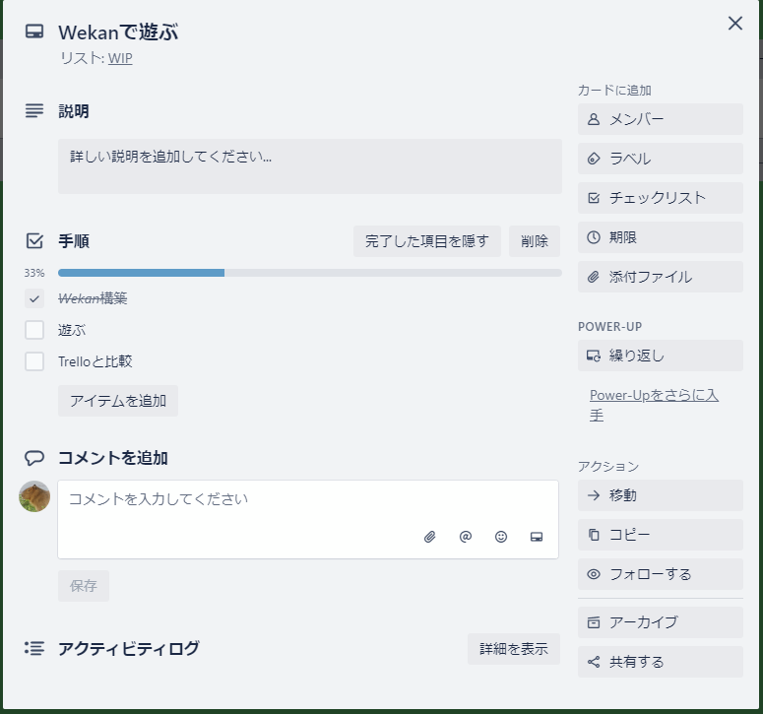Click the activity log list icon
This screenshot has width=763, height=714.
click(x=34, y=648)
